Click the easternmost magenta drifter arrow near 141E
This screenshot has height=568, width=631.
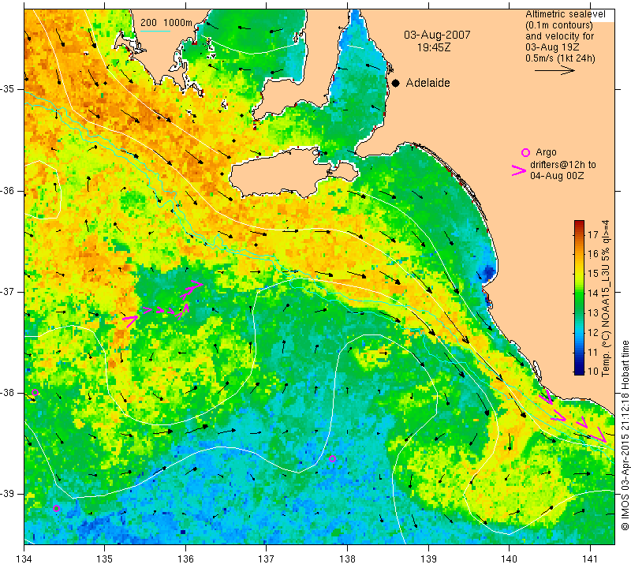point(598,435)
